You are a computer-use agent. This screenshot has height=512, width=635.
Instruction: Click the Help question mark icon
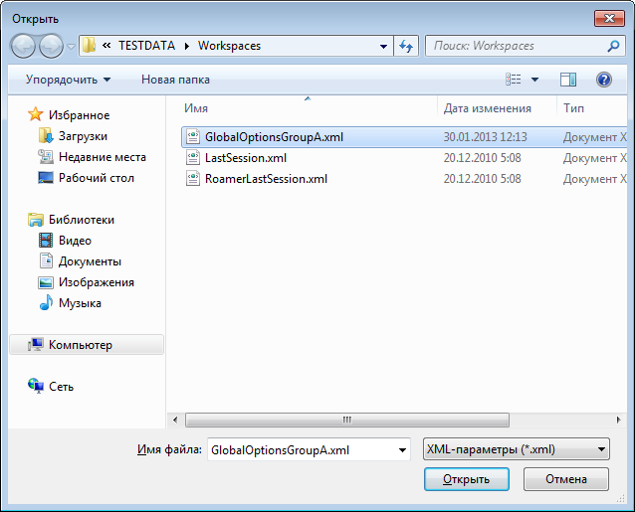coord(603,80)
